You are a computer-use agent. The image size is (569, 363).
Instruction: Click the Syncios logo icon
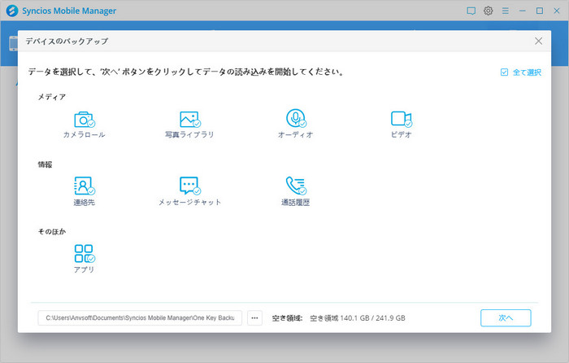click(x=12, y=11)
